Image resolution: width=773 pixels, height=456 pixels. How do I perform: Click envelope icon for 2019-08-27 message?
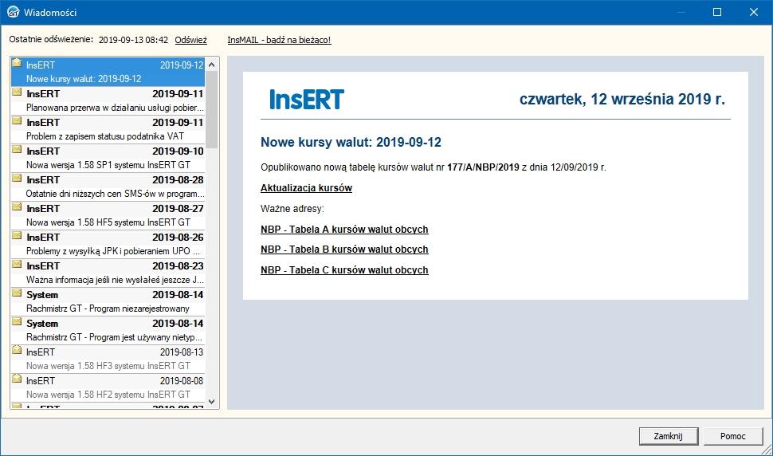(x=17, y=206)
